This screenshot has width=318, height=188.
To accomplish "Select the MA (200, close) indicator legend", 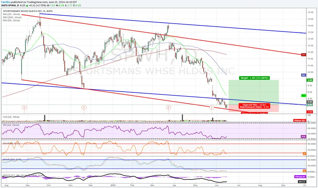I will tap(12, 17).
